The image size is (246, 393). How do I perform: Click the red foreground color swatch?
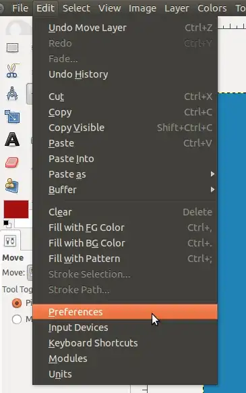tap(16, 209)
